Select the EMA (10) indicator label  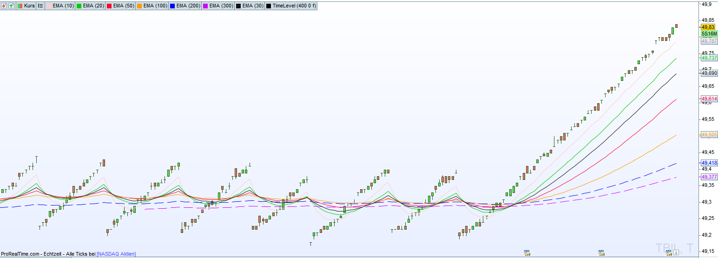[64, 6]
